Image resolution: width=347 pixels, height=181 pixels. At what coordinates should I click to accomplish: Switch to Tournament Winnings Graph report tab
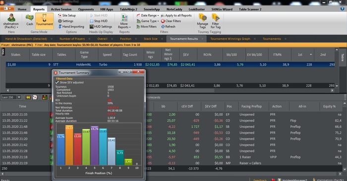[x=230, y=39]
